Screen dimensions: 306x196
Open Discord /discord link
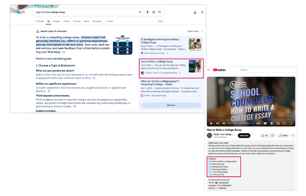(221, 188)
